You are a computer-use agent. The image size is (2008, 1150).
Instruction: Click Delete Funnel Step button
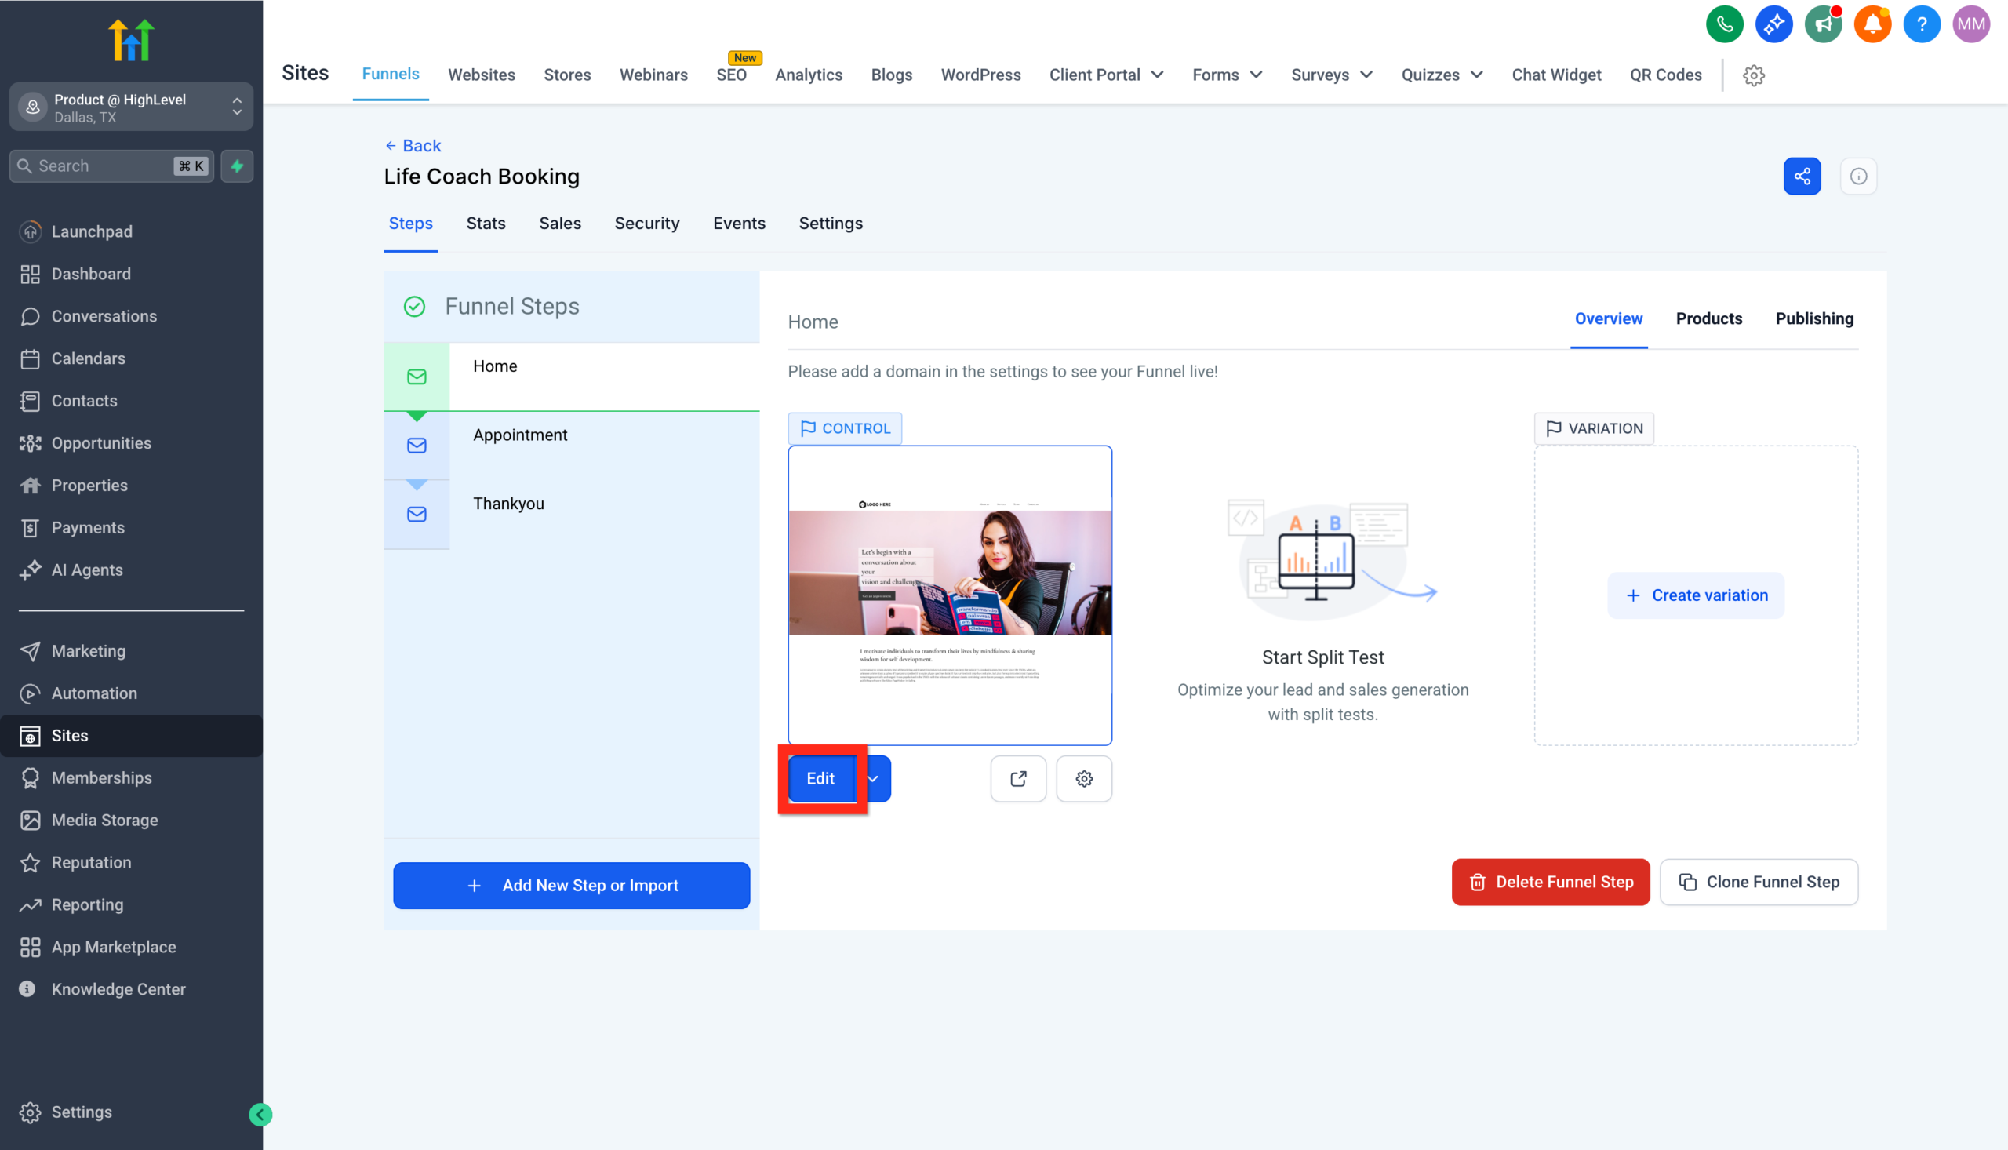coord(1550,882)
